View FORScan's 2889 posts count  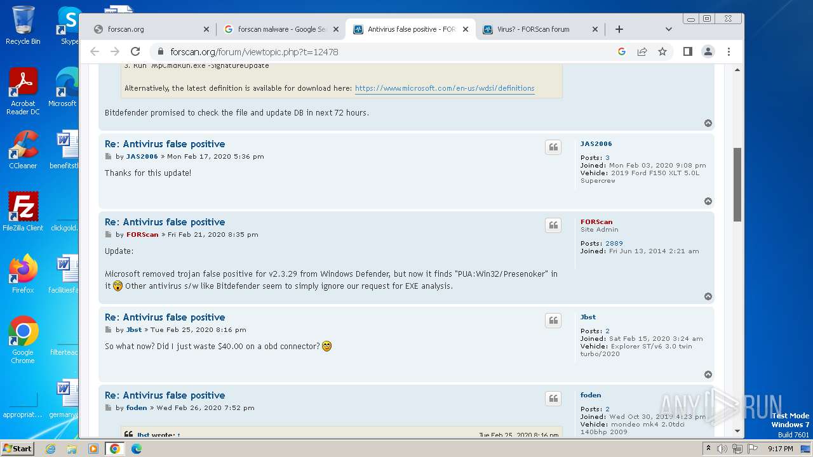coord(614,243)
